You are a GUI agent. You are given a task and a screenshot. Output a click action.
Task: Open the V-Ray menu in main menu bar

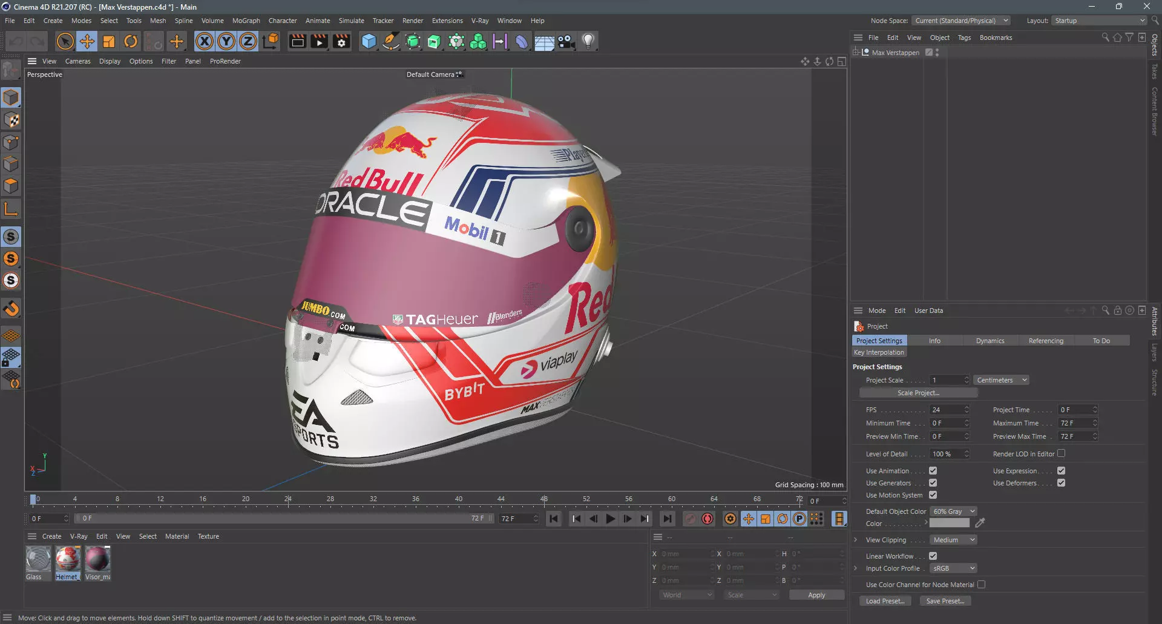tap(480, 21)
